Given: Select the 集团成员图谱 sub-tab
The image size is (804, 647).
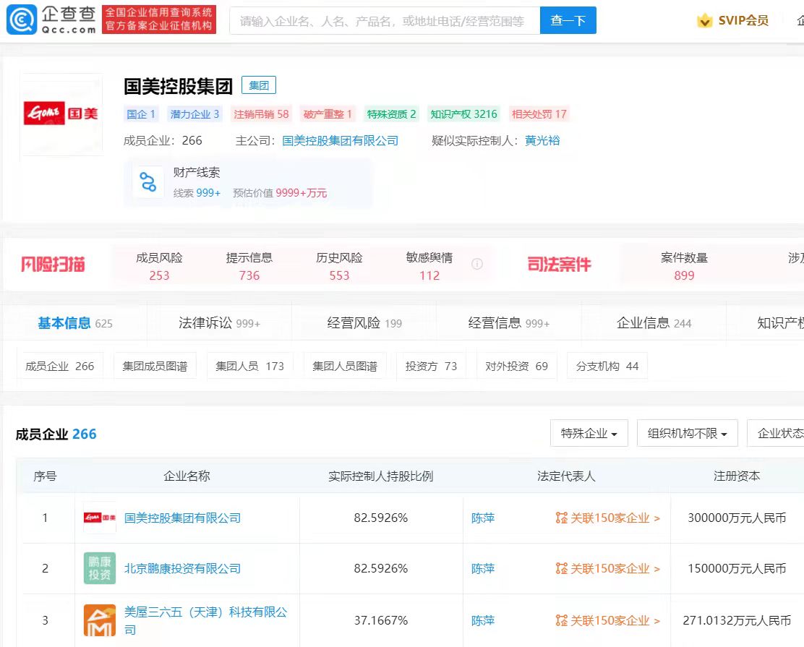Looking at the screenshot, I should (x=155, y=366).
